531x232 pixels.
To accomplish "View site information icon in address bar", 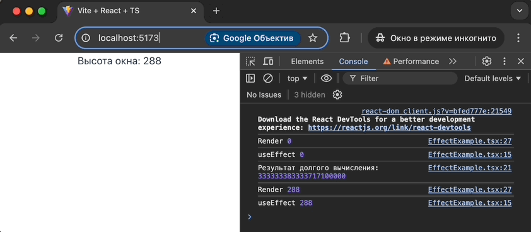I will (x=86, y=38).
